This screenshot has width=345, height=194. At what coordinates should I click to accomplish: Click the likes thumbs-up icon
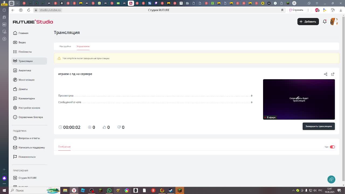104,127
